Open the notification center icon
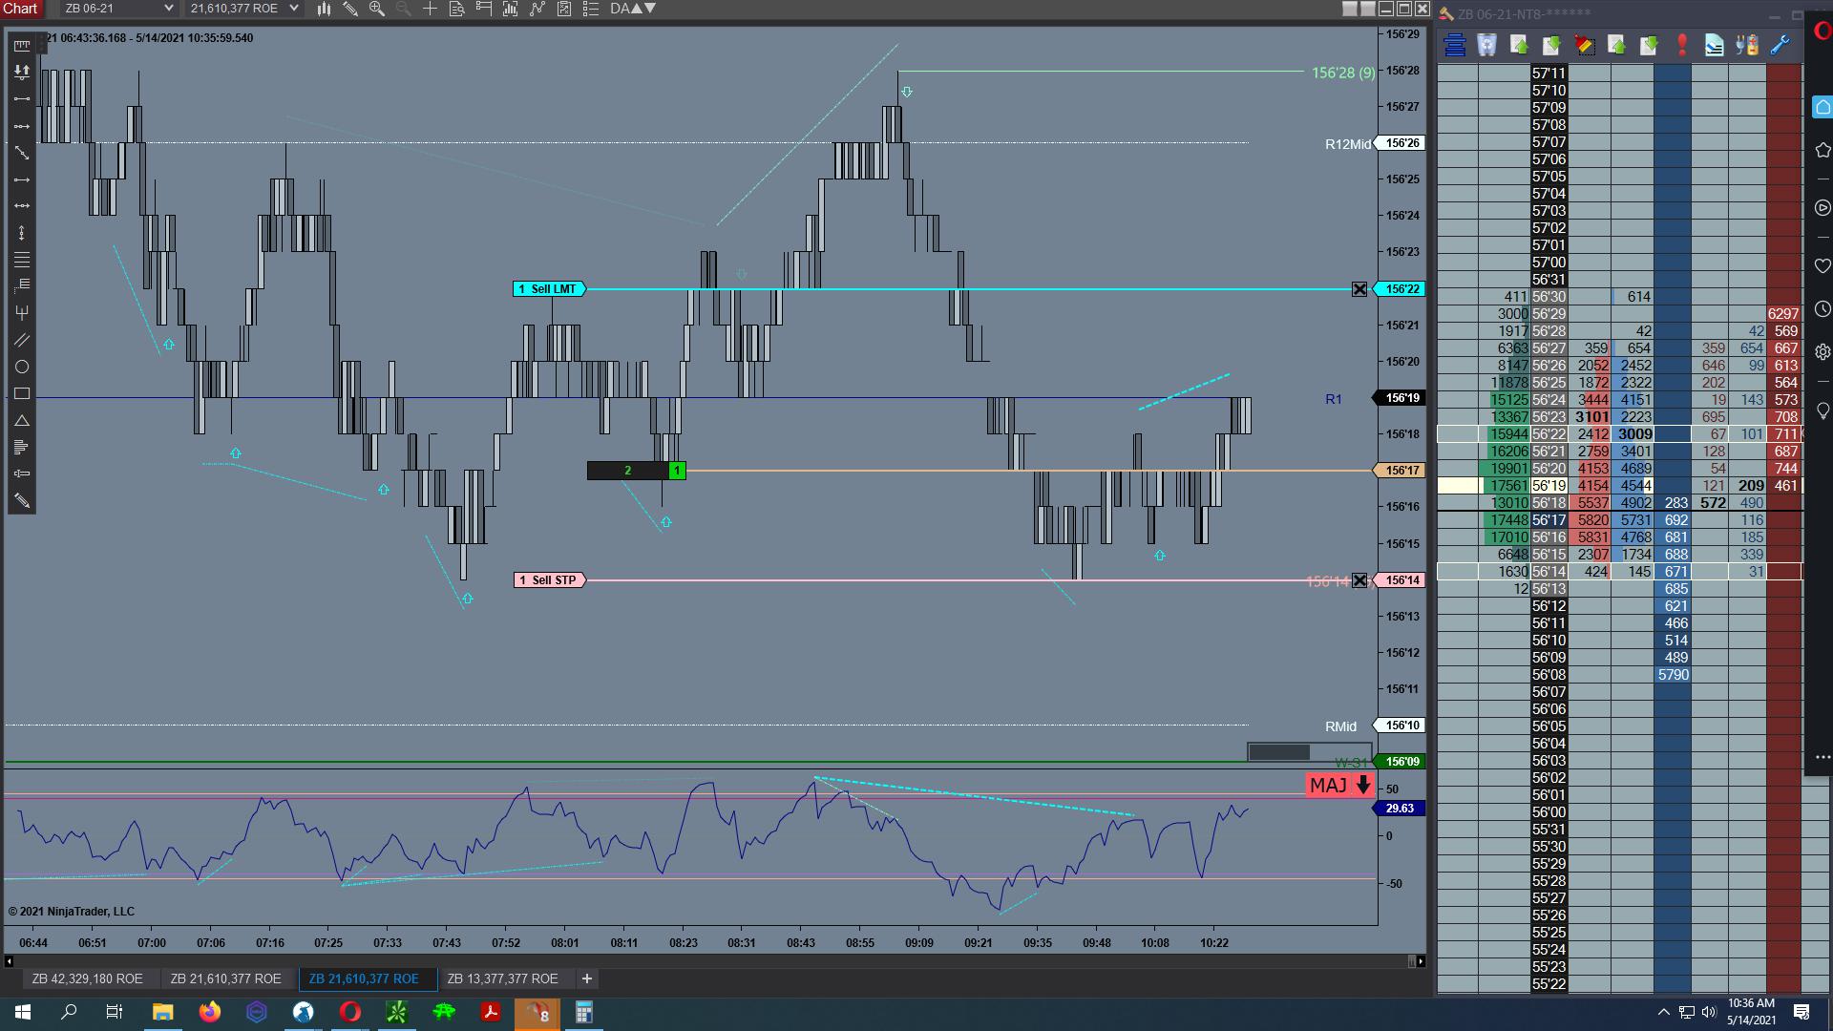Image resolution: width=1833 pixels, height=1031 pixels. pyautogui.click(x=1801, y=1012)
